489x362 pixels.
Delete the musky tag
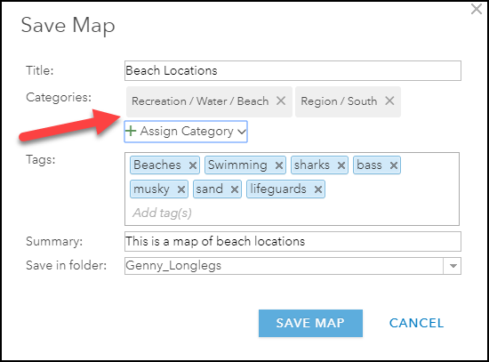[x=181, y=189]
